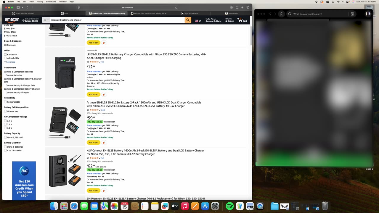Screen dimensions: 379x213
Task: Open Calendar from the Dock
Action: [x=124, y=206]
